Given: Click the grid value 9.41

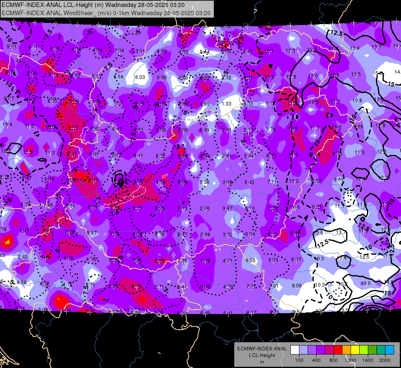Looking at the screenshot, I should coord(138,155).
